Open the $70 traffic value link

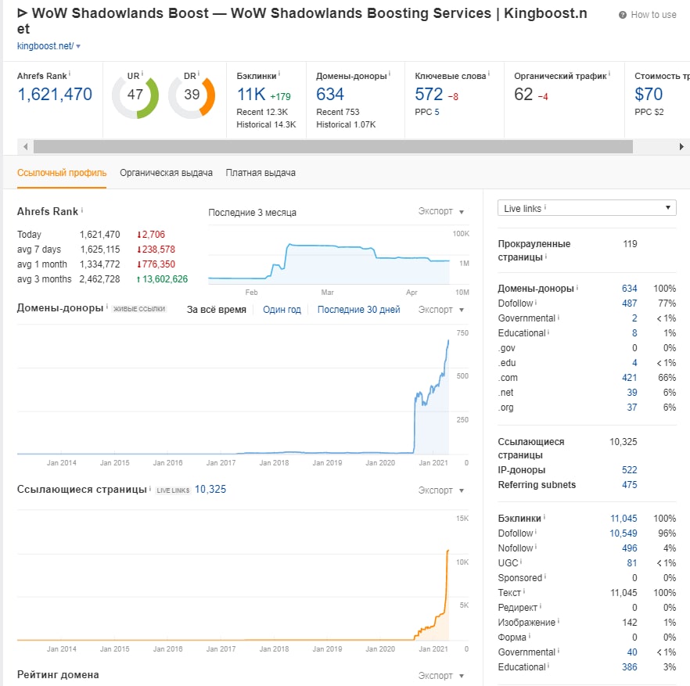[x=649, y=94]
